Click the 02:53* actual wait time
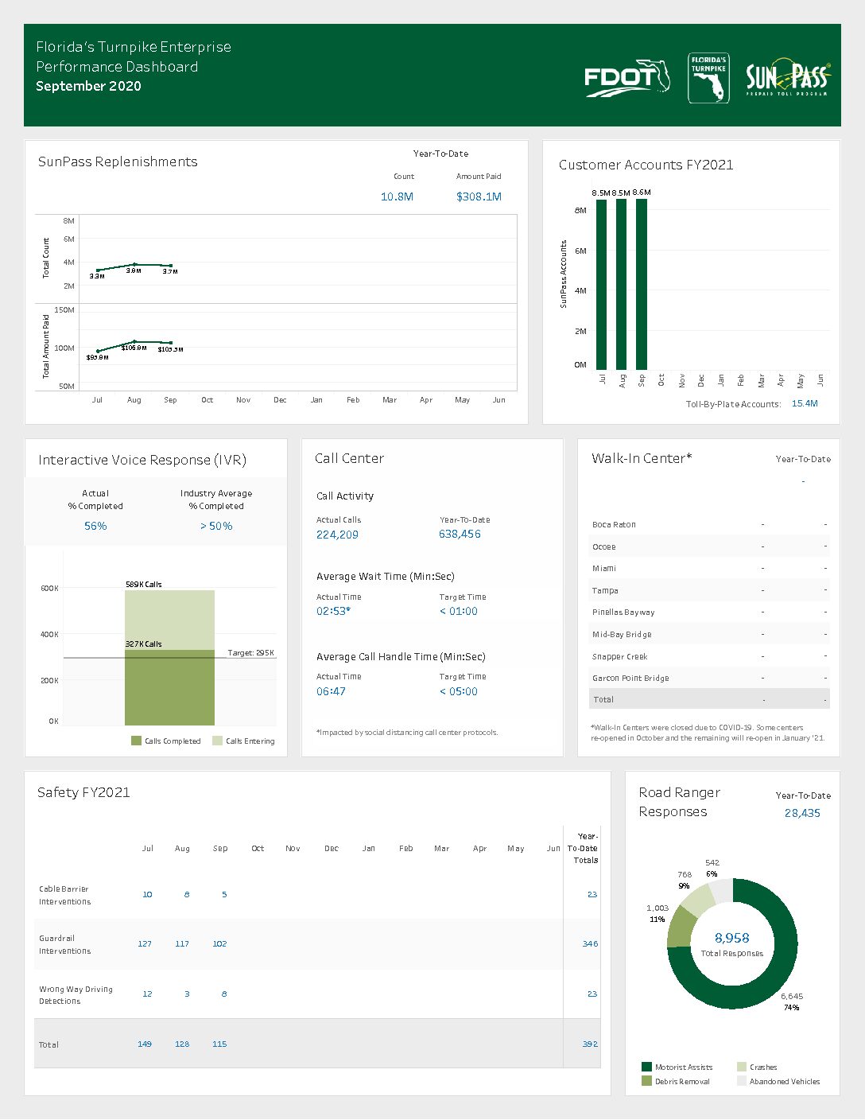The height and width of the screenshot is (1120, 865). (x=333, y=611)
